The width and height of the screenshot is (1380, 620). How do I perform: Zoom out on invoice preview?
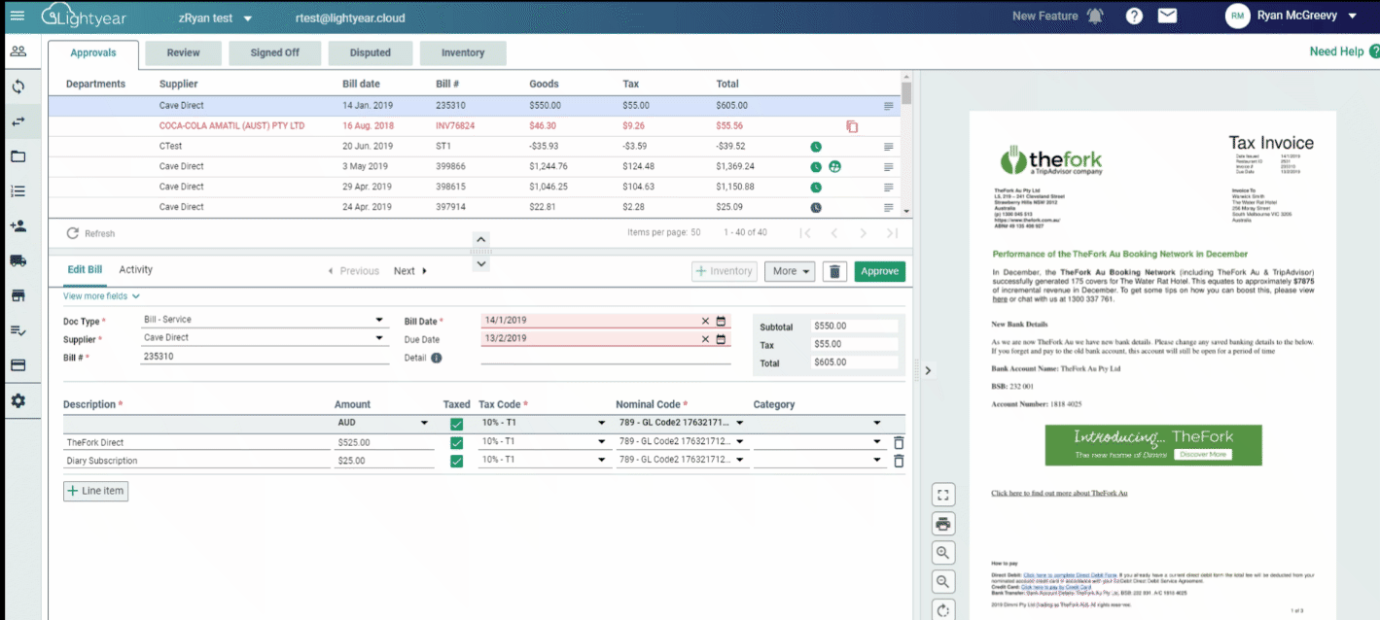click(x=942, y=582)
